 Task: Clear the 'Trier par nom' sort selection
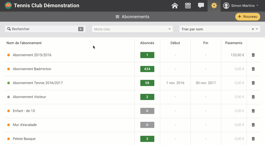point(253,29)
